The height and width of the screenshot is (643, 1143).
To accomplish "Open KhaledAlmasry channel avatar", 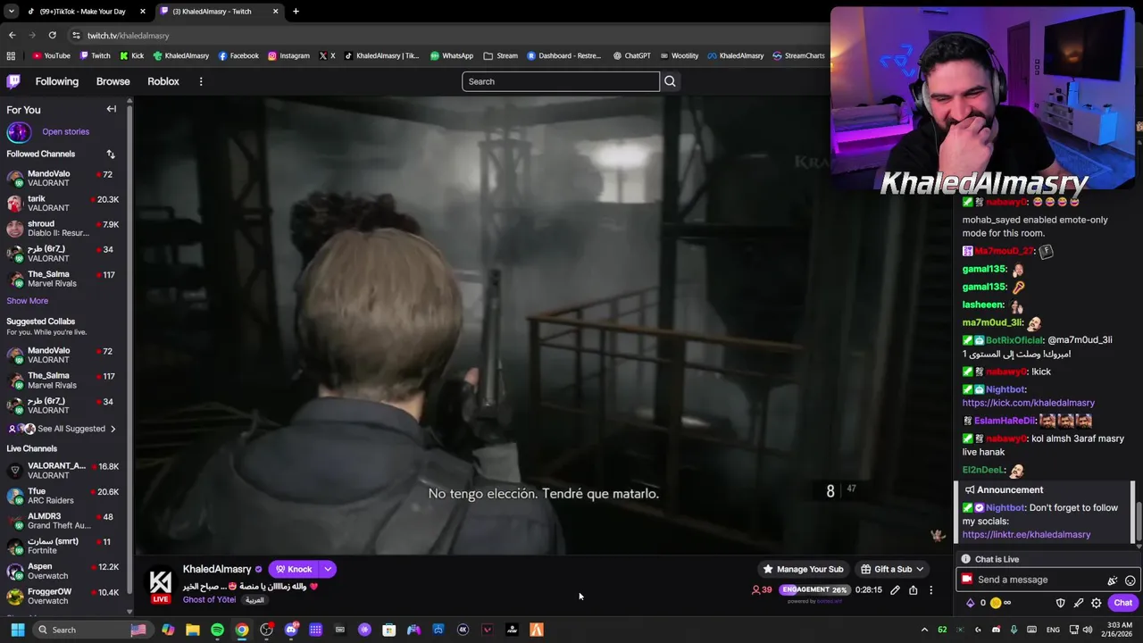I will tap(160, 585).
